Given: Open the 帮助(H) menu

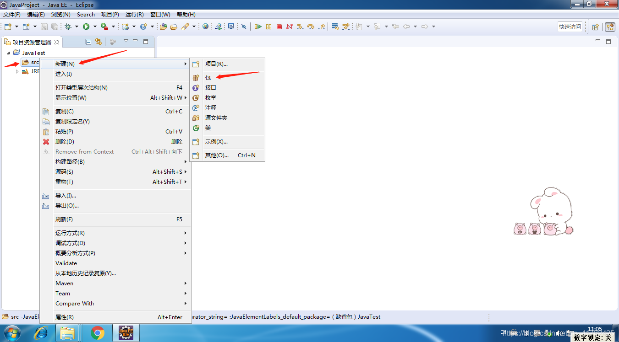Looking at the screenshot, I should [x=186, y=15].
